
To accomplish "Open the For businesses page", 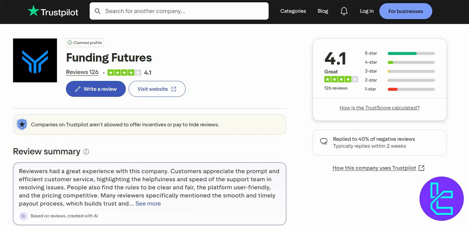I will (405, 11).
